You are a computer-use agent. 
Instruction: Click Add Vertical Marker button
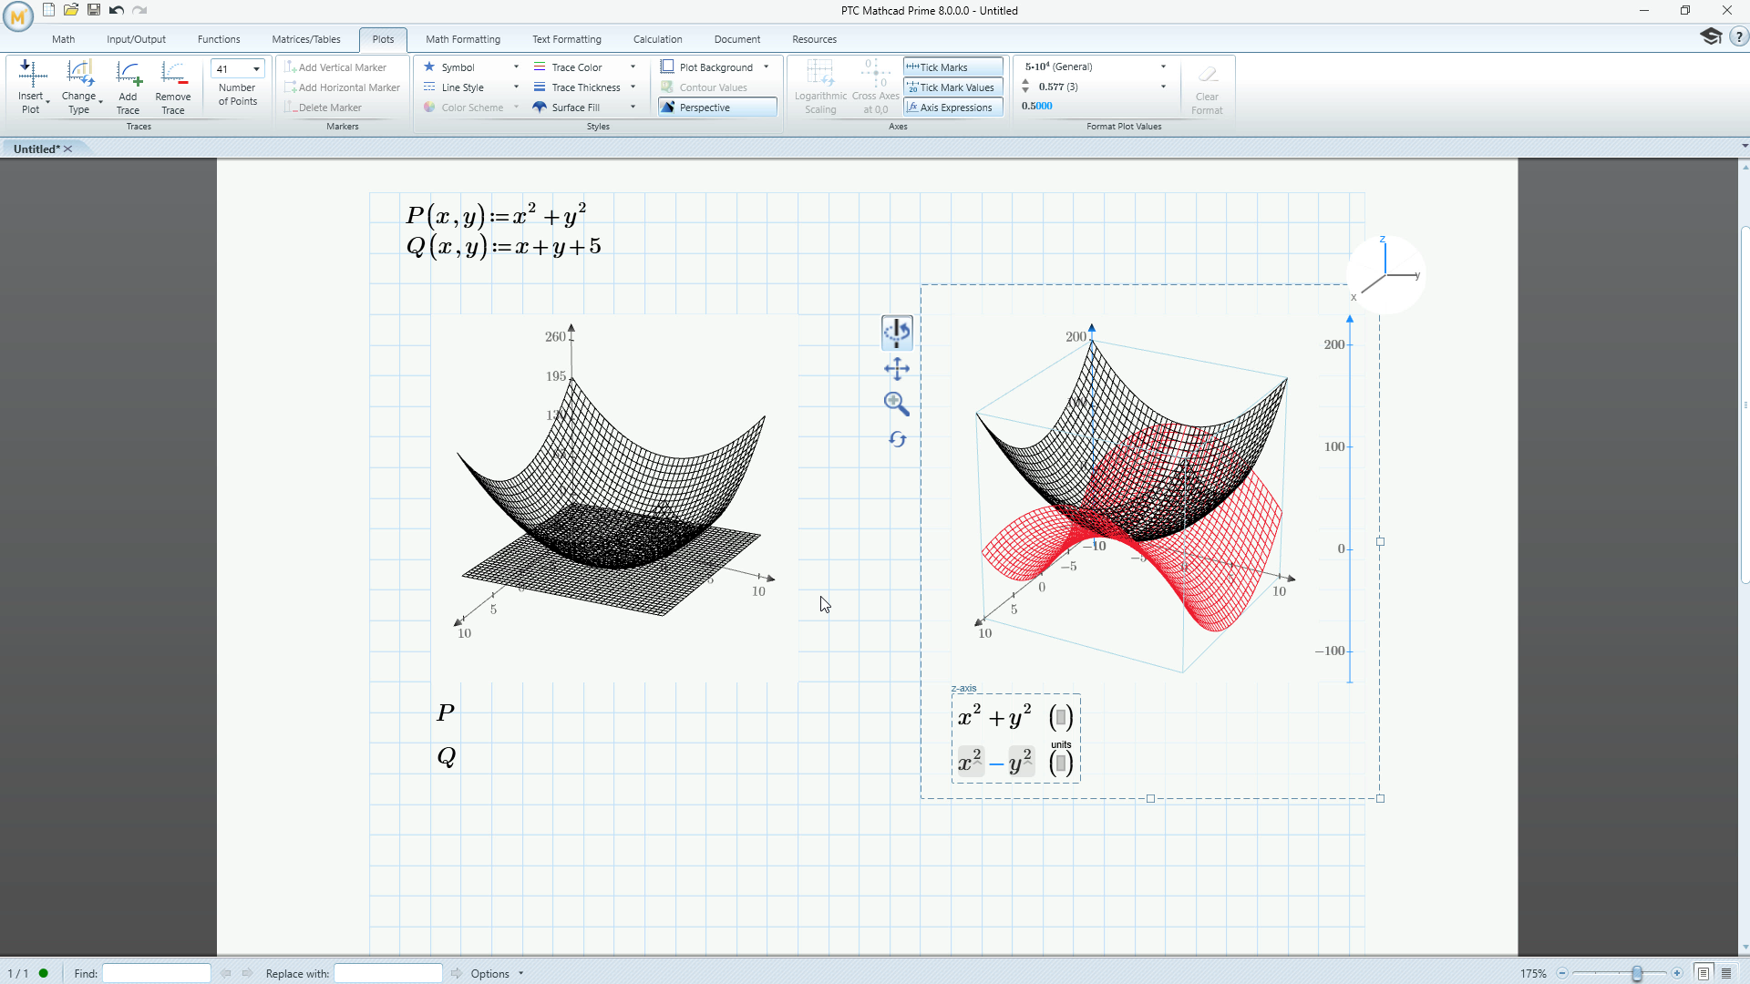click(x=335, y=67)
